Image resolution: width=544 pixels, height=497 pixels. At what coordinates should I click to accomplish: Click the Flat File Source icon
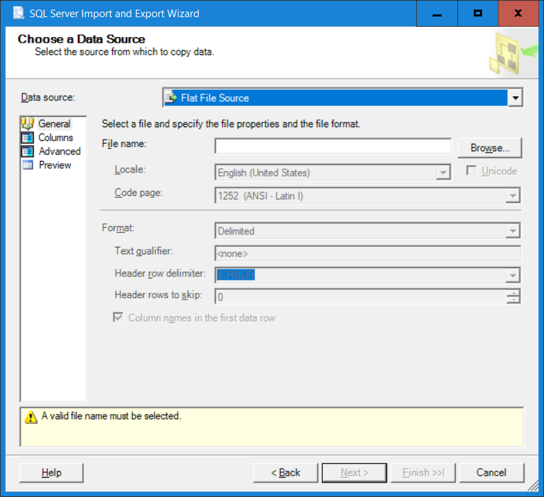click(171, 98)
